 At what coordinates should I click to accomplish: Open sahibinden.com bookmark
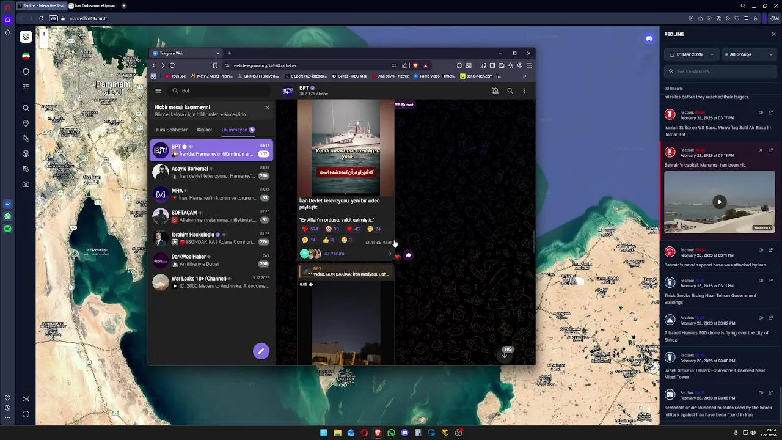coord(480,76)
